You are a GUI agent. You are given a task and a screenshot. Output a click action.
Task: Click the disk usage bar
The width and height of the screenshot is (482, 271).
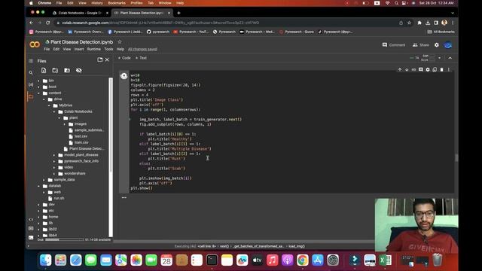(x=64, y=239)
